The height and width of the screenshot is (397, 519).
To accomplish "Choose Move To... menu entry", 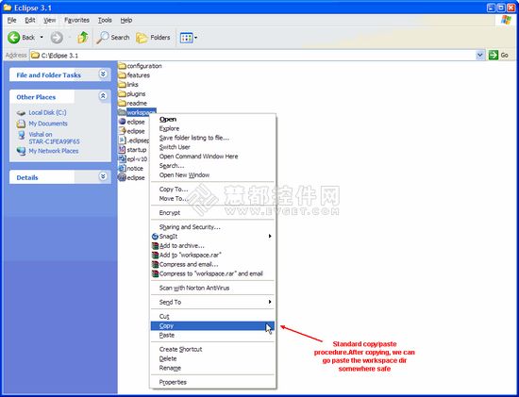I will point(212,198).
